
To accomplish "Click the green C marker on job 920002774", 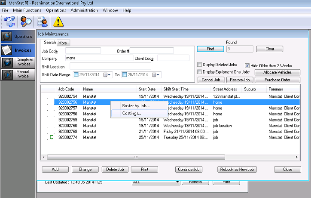I will [x=52, y=137].
